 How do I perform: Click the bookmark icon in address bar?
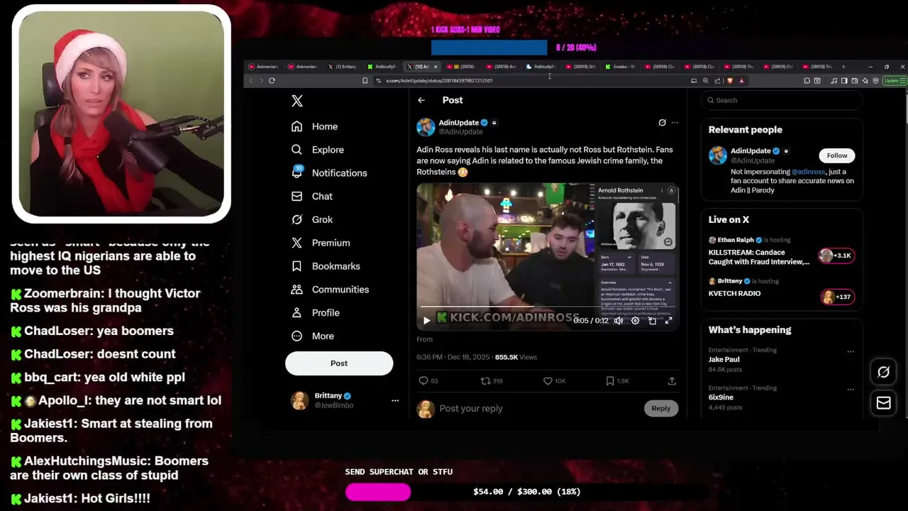(365, 81)
